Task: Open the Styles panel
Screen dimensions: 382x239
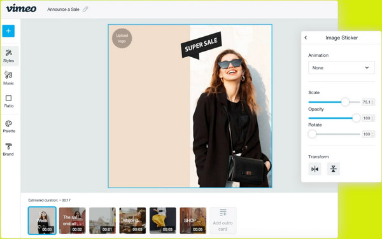Action: [x=9, y=56]
